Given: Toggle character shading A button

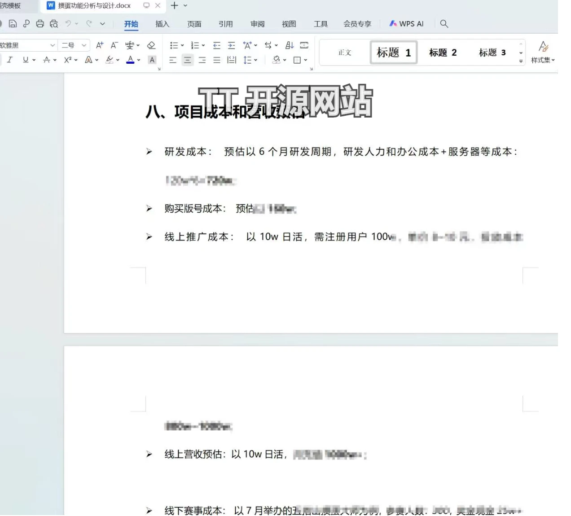Looking at the screenshot, I should tap(152, 60).
